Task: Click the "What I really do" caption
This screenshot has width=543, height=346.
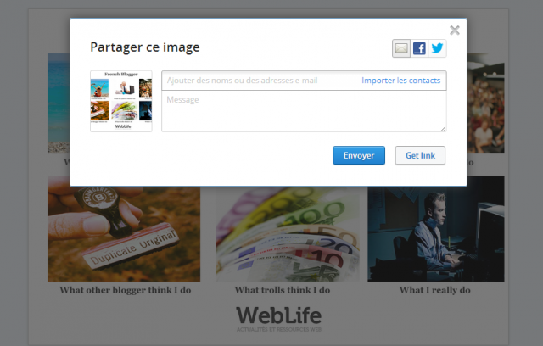Action: pos(435,290)
